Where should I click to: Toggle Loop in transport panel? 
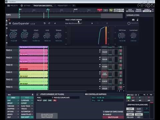130,109
